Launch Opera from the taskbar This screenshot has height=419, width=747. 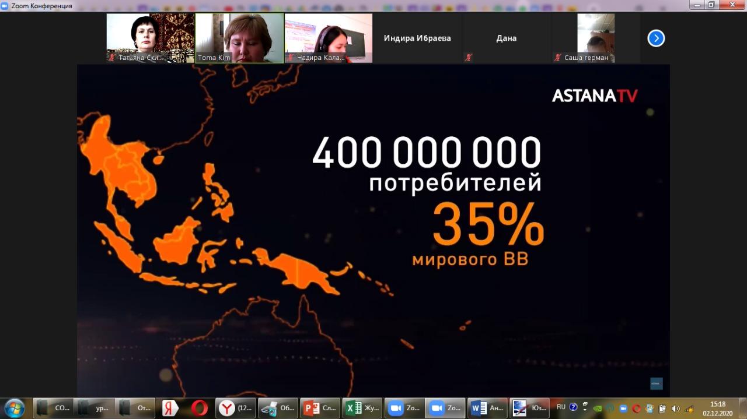(x=200, y=408)
